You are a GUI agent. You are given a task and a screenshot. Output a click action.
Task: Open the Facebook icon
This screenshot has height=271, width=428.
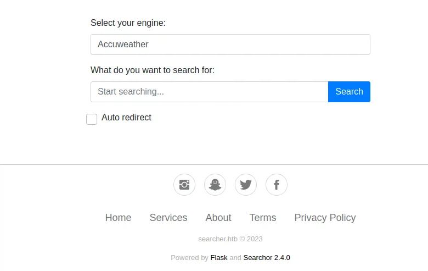(277, 185)
